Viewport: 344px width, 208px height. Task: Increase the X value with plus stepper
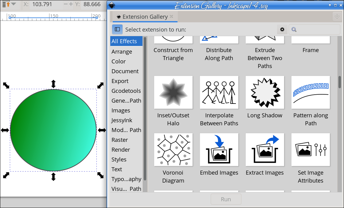[x=71, y=4]
